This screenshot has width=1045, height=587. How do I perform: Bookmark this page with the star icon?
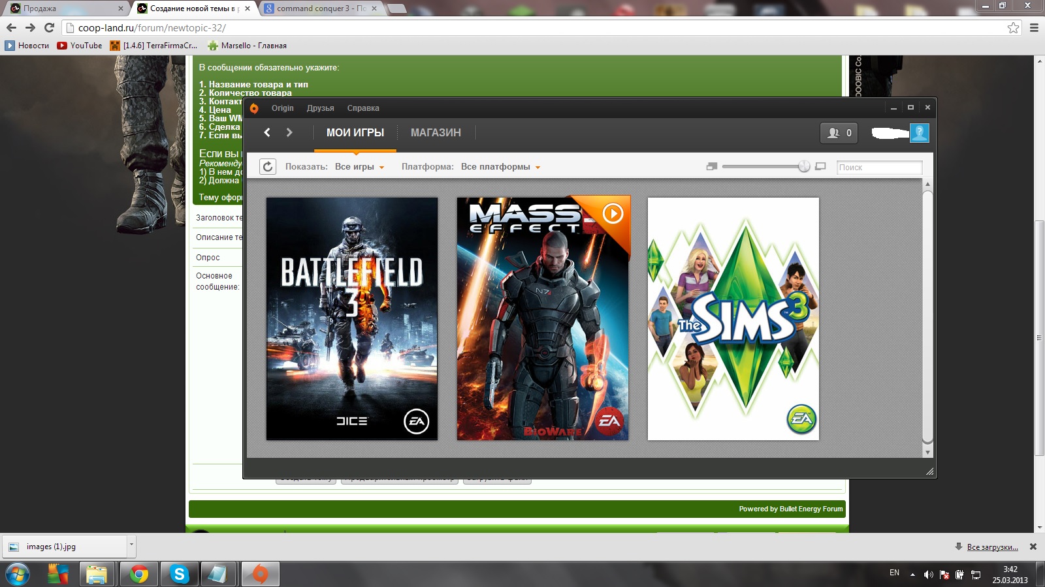click(1013, 27)
